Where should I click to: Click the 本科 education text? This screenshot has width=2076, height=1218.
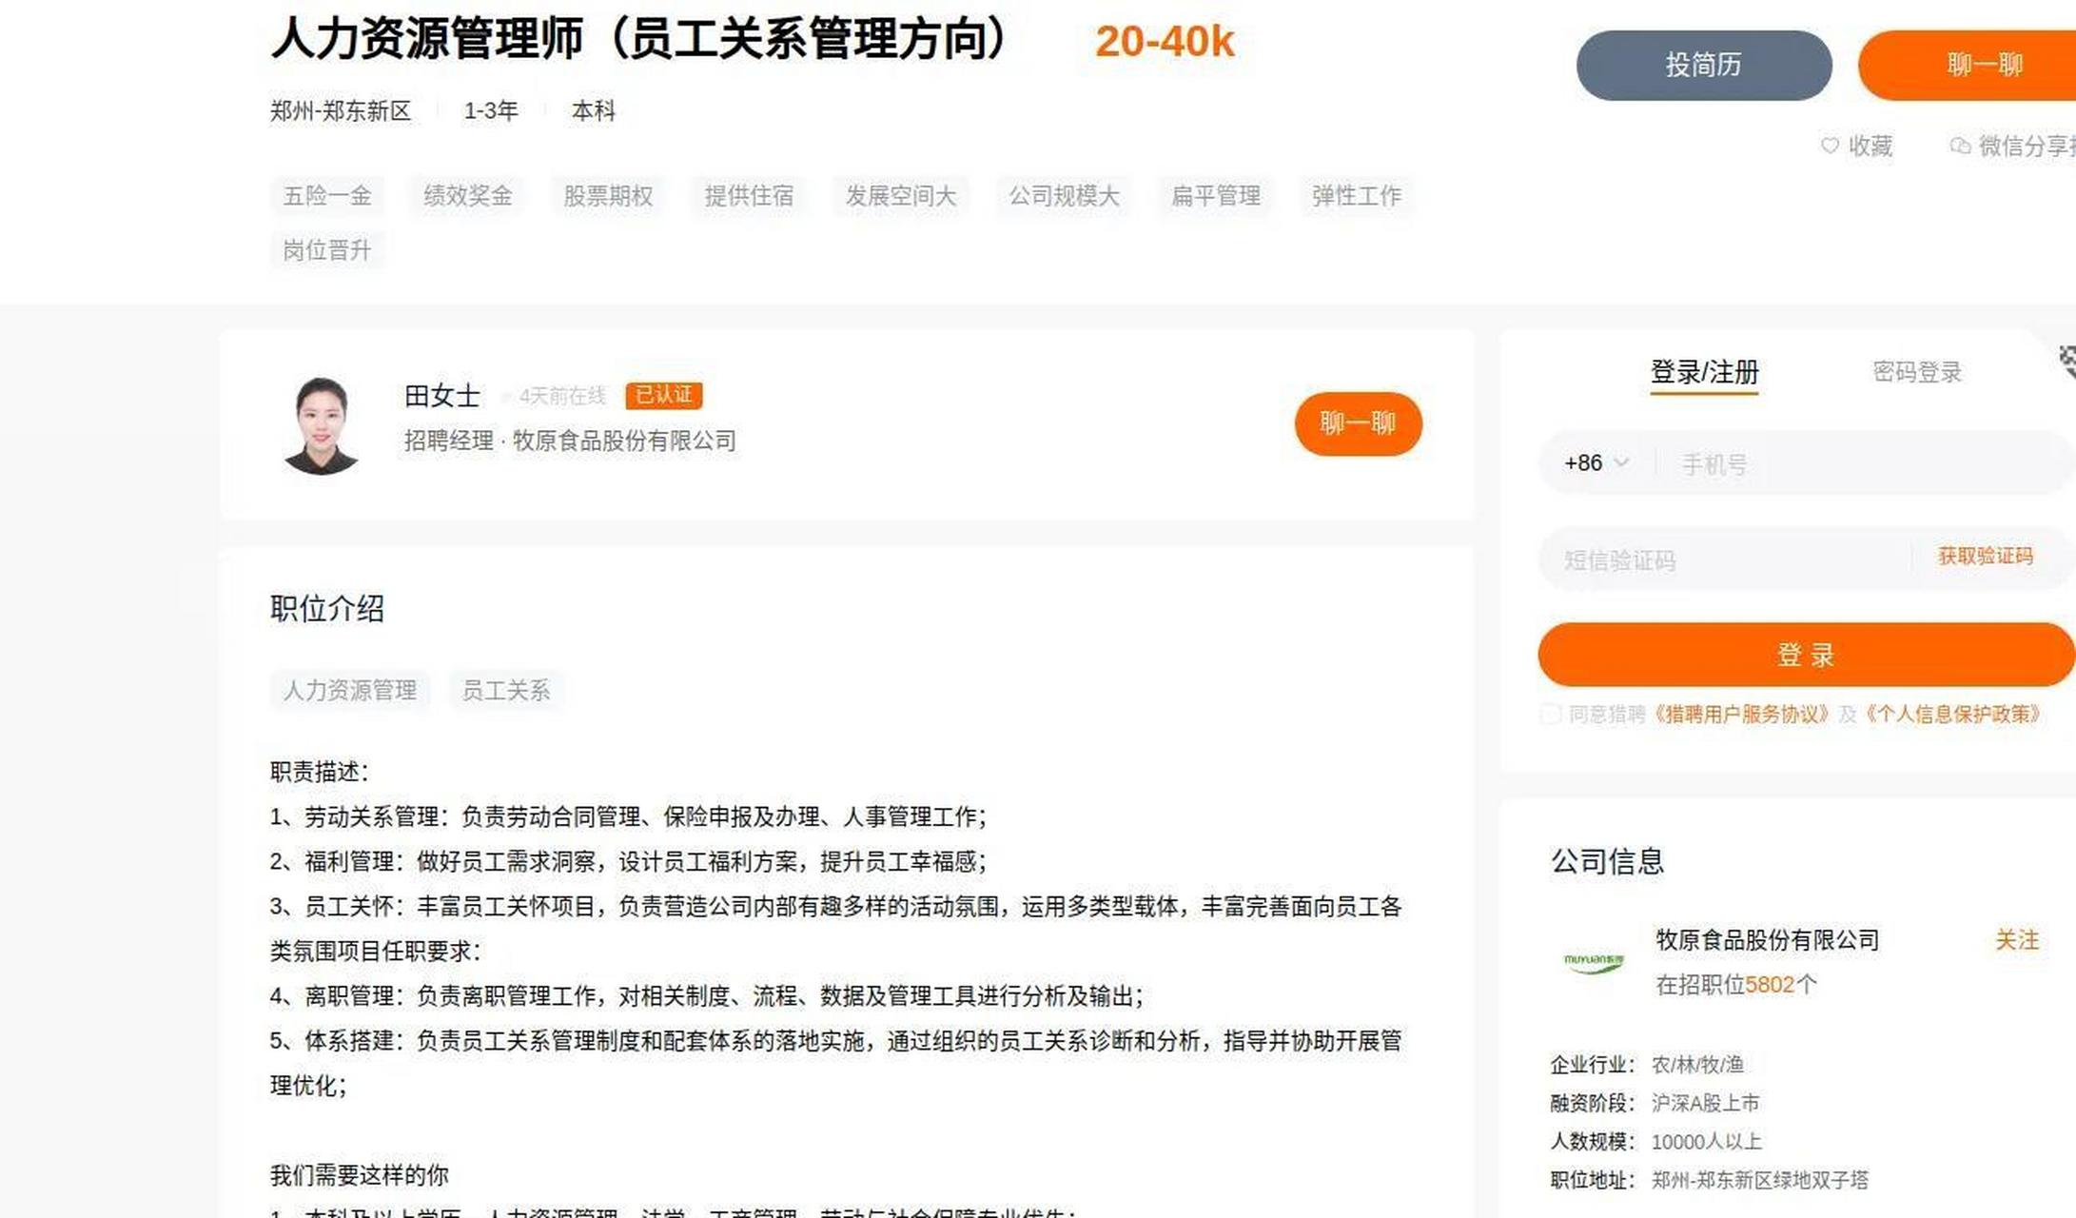click(593, 111)
